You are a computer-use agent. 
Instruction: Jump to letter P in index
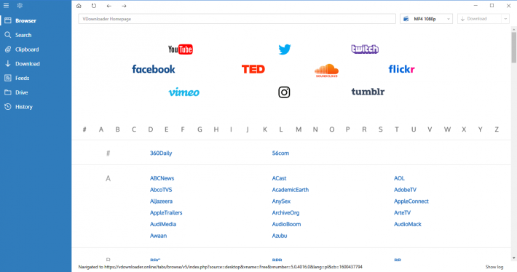click(347, 129)
